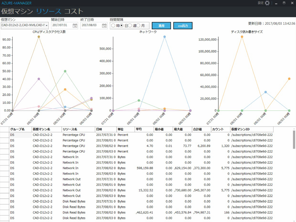Open the calendar picker for 開始日時
296x222 pixels.
point(75,26)
